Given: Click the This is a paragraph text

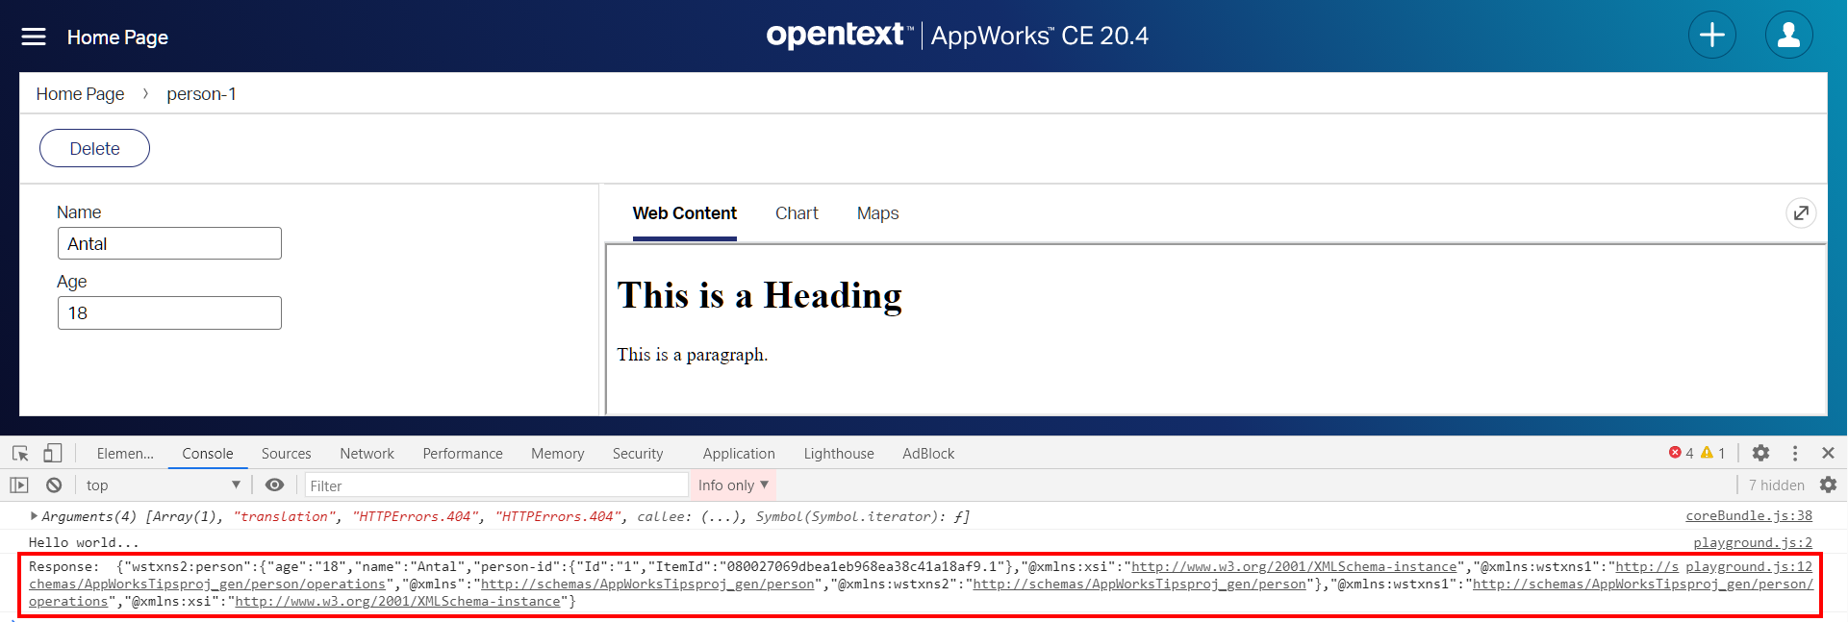Looking at the screenshot, I should pyautogui.click(x=693, y=355).
